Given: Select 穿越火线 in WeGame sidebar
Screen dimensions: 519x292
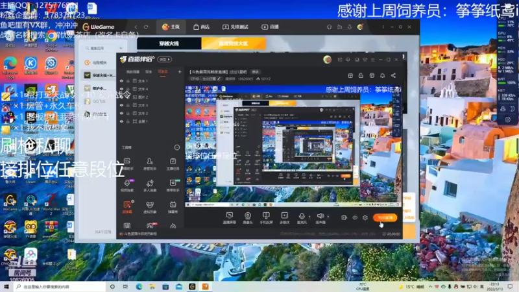Looking at the screenshot, I should click(x=99, y=75).
